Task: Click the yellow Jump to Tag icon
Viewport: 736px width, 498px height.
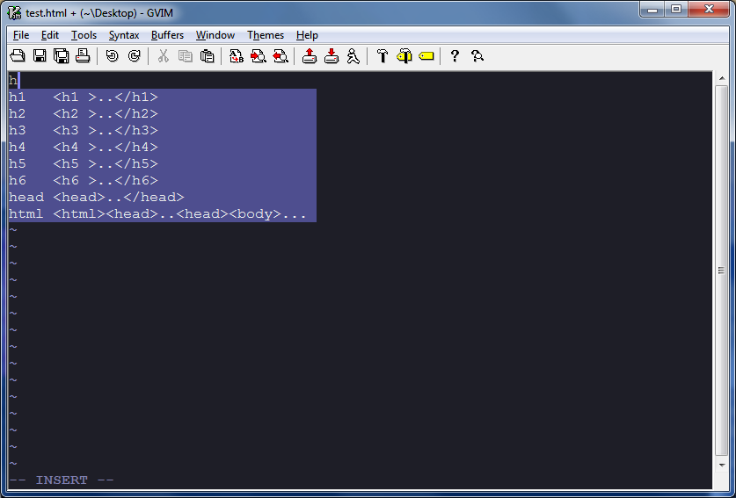Action: click(x=426, y=56)
